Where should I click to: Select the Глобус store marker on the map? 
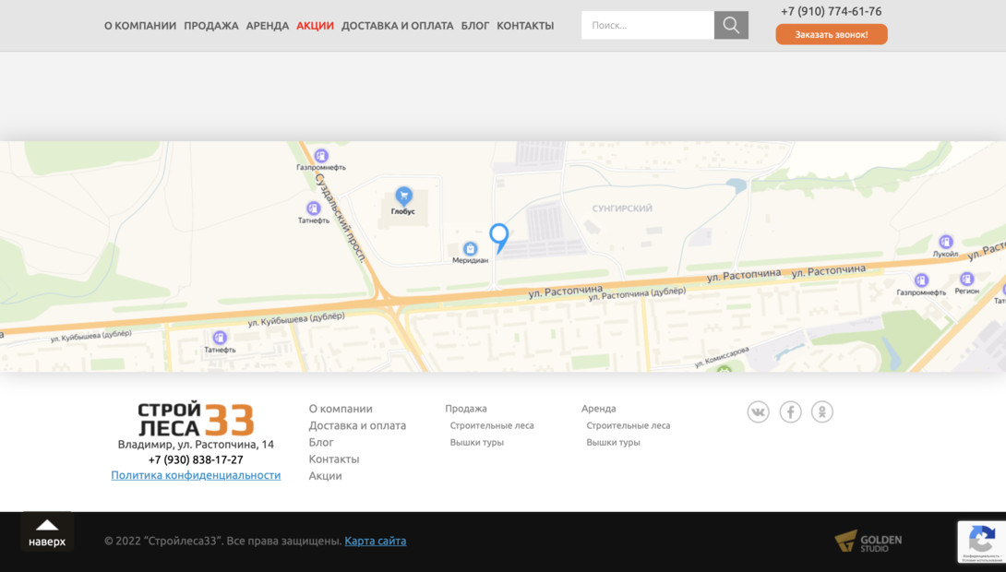[x=403, y=196]
